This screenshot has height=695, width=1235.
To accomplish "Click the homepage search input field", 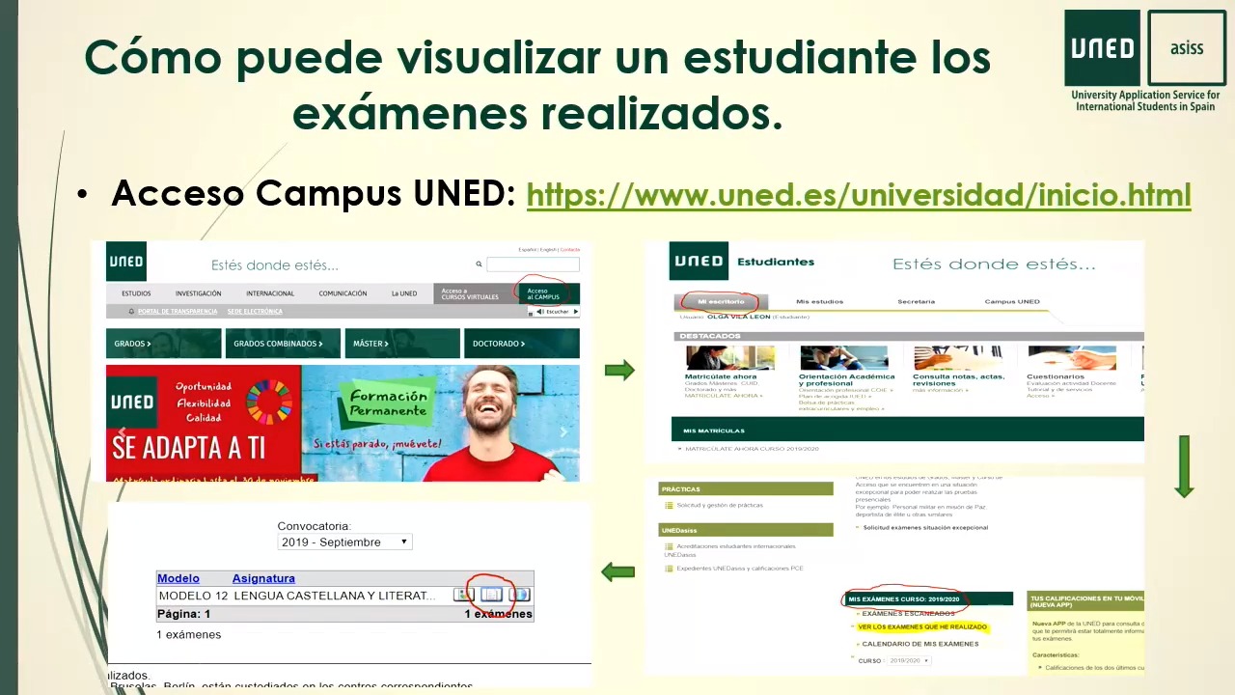I will pos(533,264).
